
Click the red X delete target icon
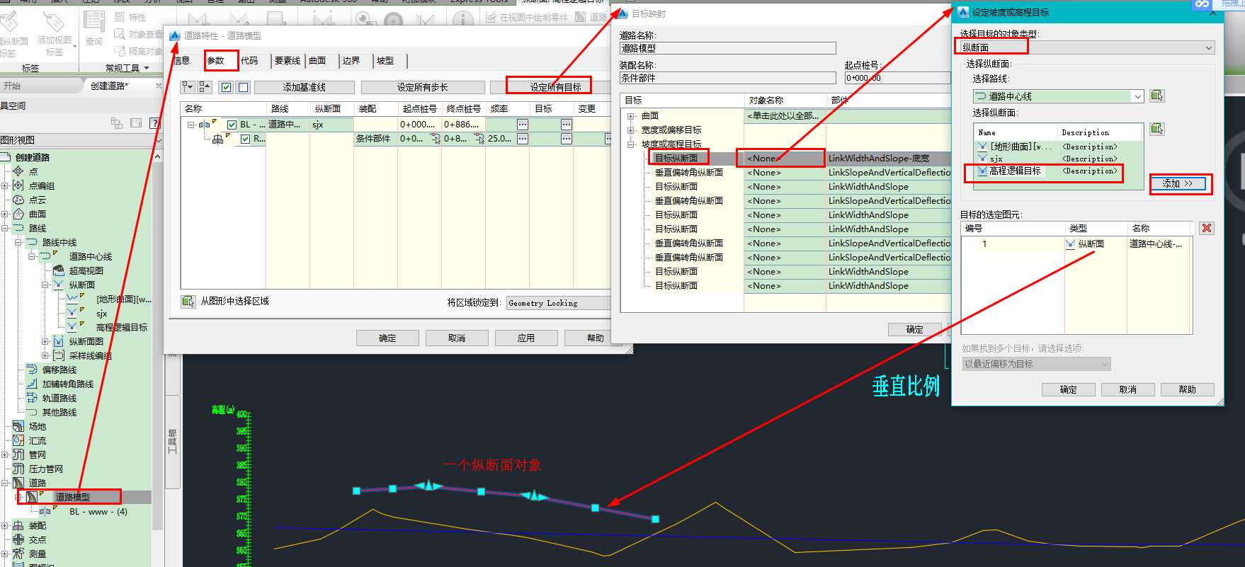tap(1207, 228)
